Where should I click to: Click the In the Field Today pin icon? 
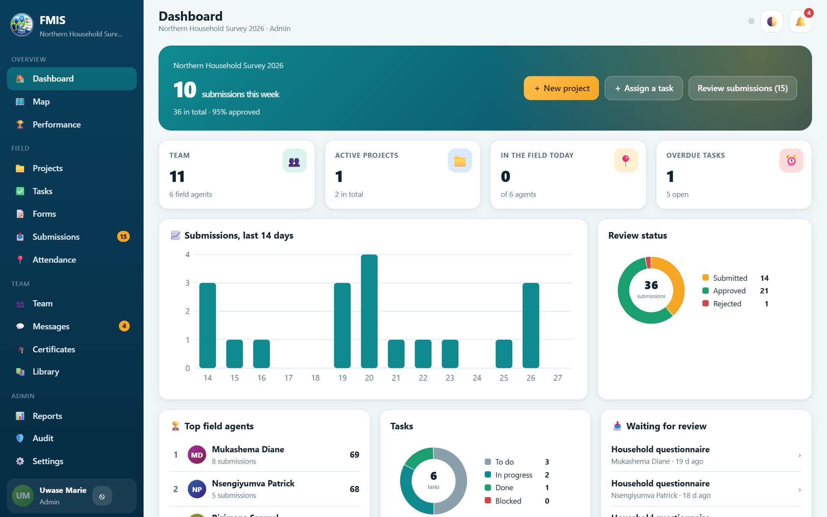pos(626,161)
